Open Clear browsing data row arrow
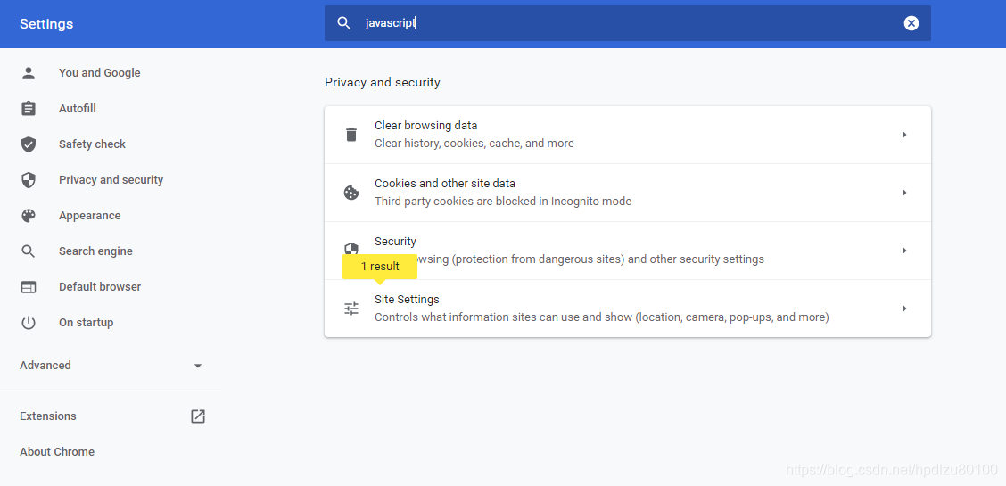Viewport: 1006px width, 486px height. 904,135
